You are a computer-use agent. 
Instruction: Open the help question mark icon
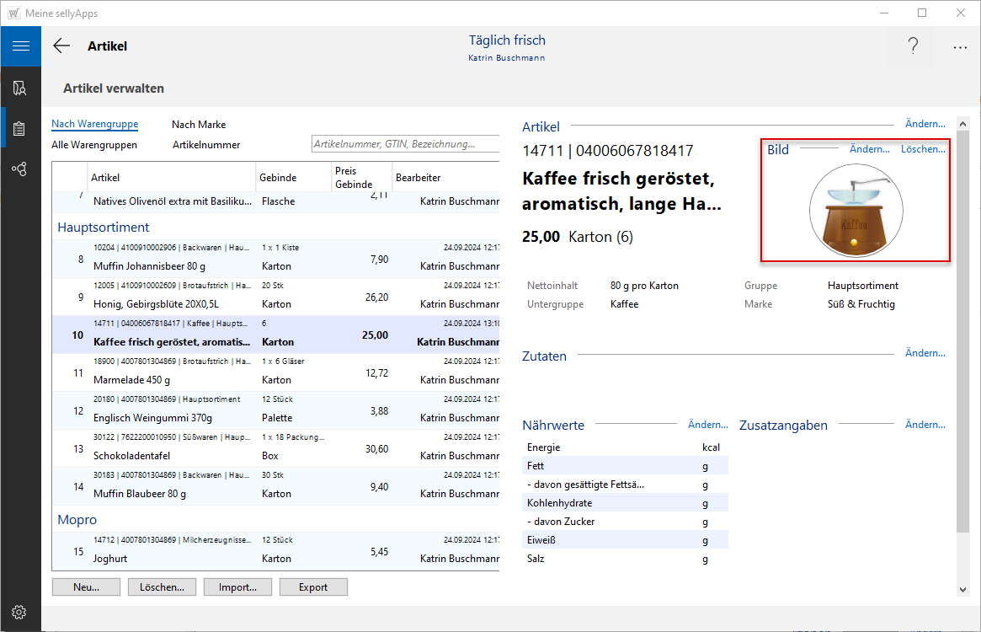pos(913,46)
